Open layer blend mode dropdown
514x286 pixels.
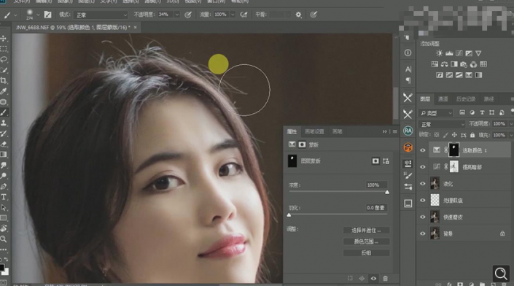pos(442,124)
